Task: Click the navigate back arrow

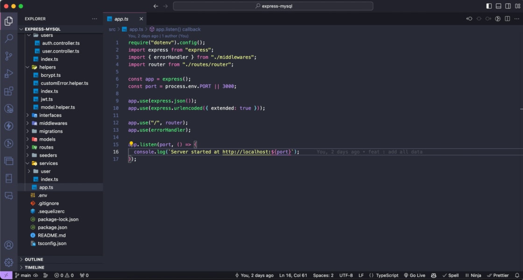Action: click(156, 6)
